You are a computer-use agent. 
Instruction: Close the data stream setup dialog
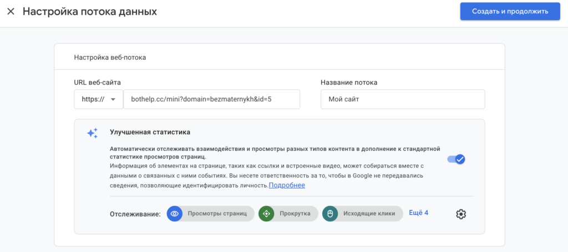pos(11,12)
